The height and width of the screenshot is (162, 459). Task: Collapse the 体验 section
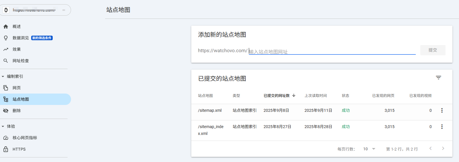[3, 126]
